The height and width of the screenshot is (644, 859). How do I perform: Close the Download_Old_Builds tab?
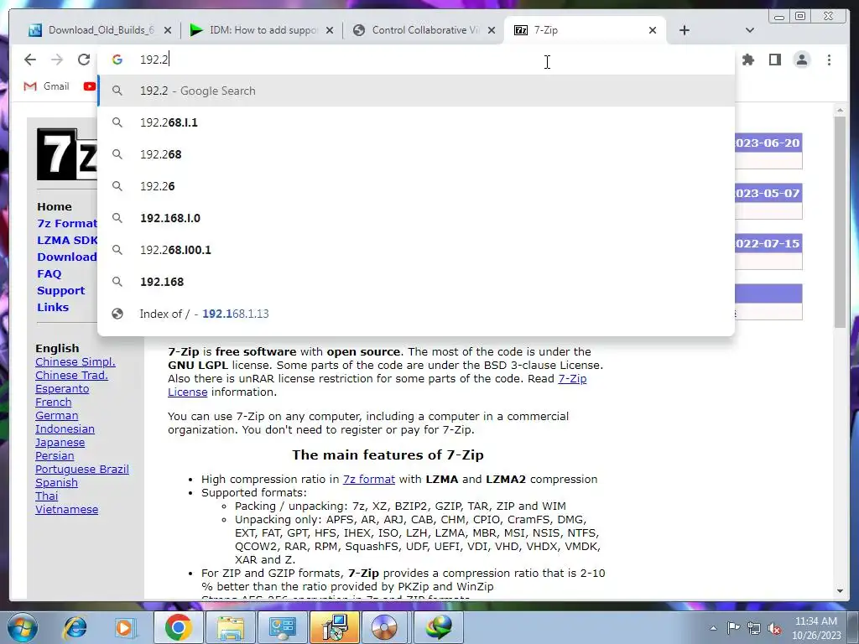(168, 30)
